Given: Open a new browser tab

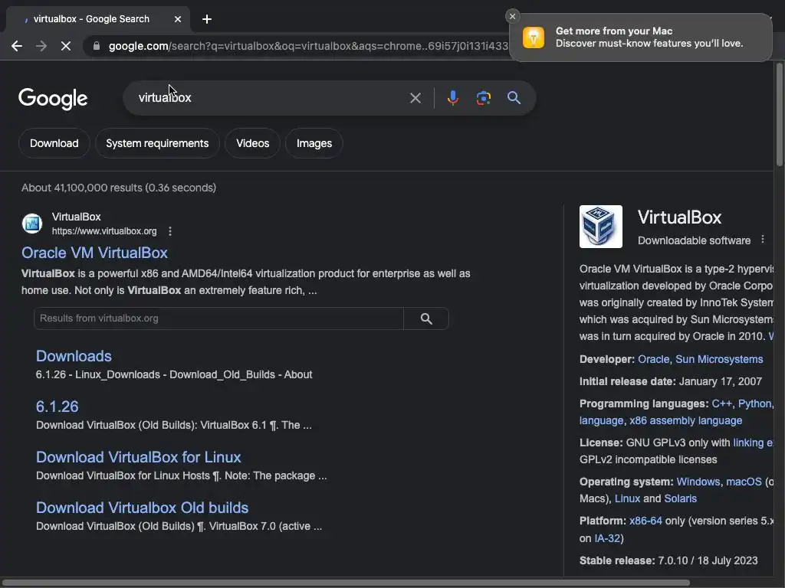Looking at the screenshot, I should point(207,19).
